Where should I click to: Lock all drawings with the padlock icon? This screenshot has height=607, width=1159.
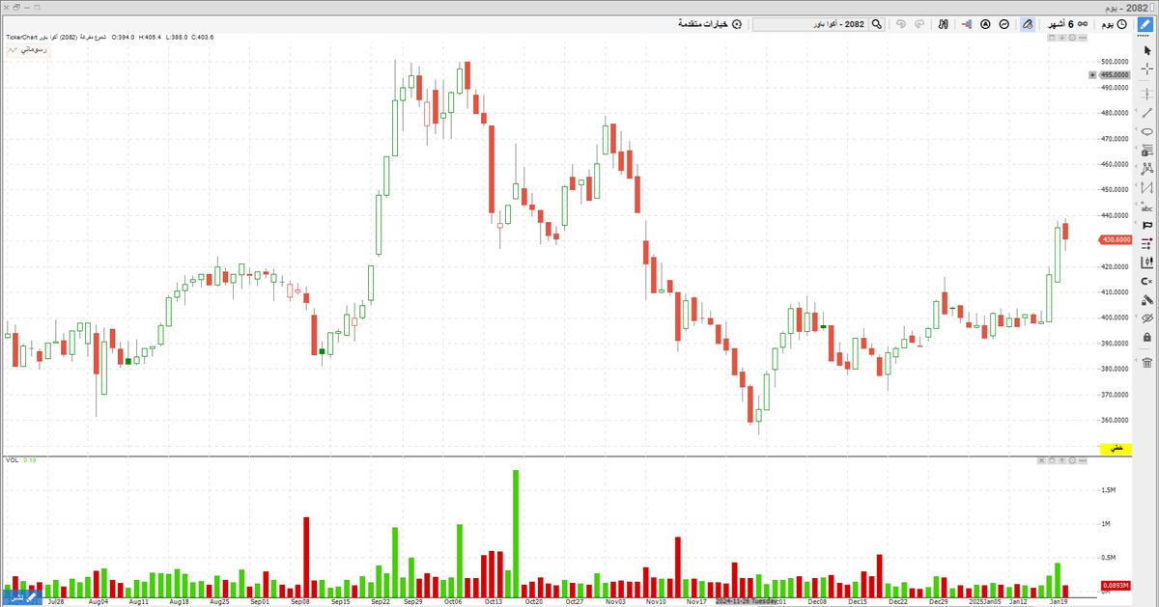1146,337
